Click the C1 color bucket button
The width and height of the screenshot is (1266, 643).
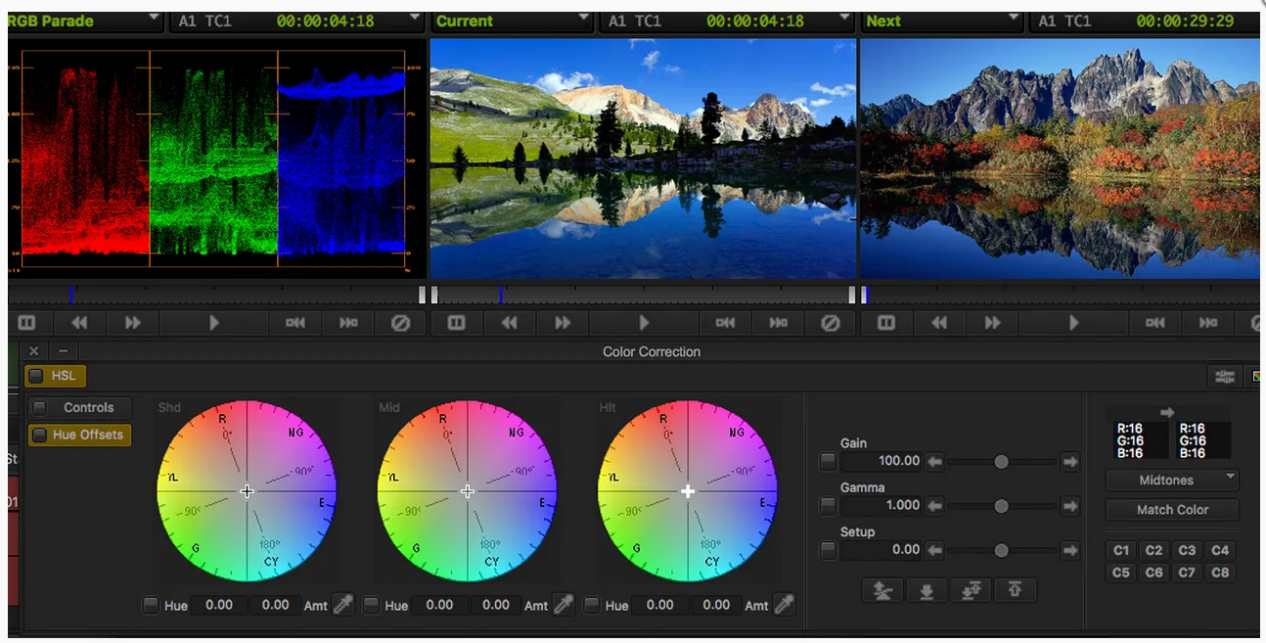point(1121,550)
